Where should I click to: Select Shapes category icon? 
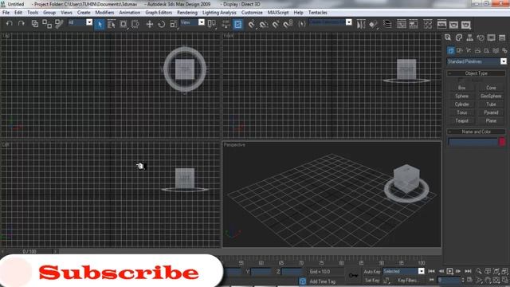coord(460,50)
